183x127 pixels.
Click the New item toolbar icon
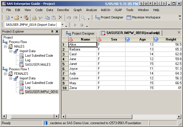(x=7, y=18)
